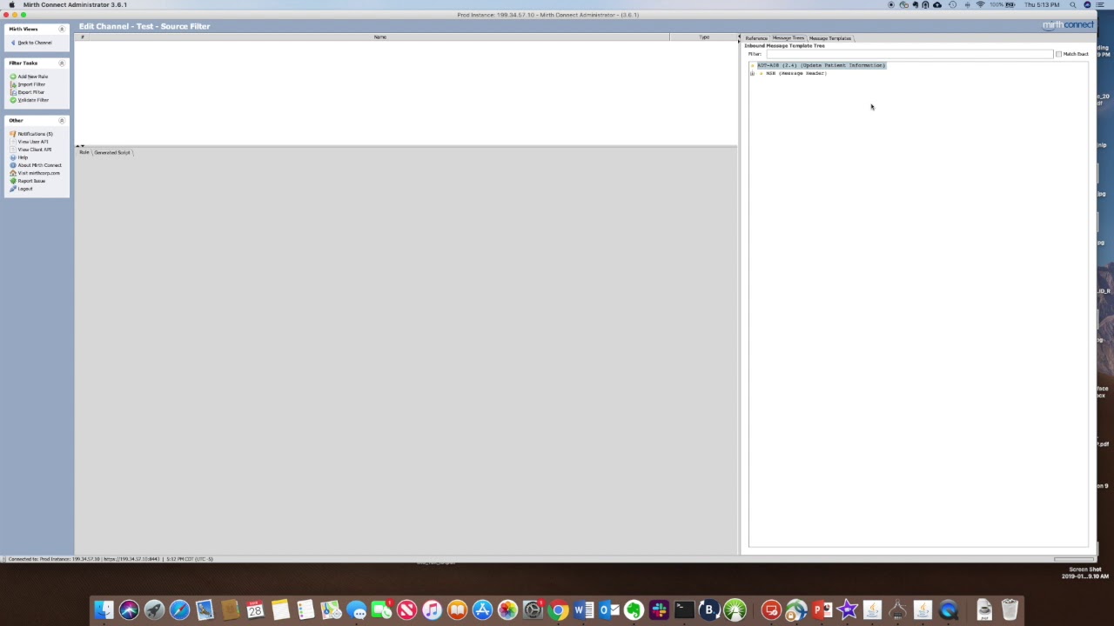Click Add New Rule link

coord(33,77)
